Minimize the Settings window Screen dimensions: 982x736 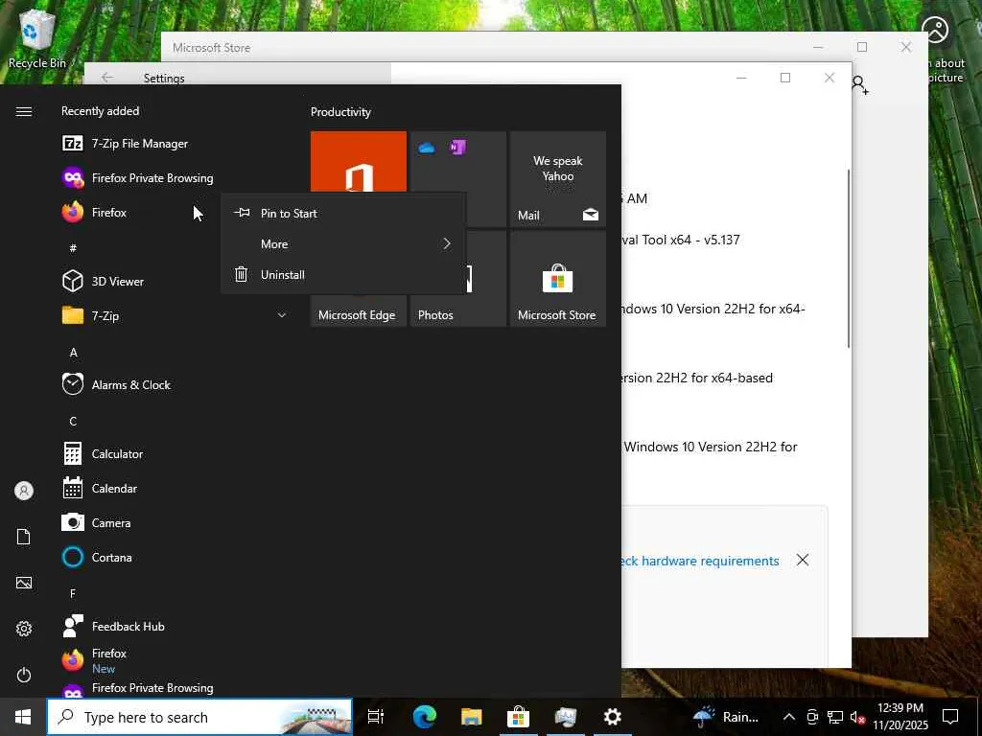coord(741,78)
